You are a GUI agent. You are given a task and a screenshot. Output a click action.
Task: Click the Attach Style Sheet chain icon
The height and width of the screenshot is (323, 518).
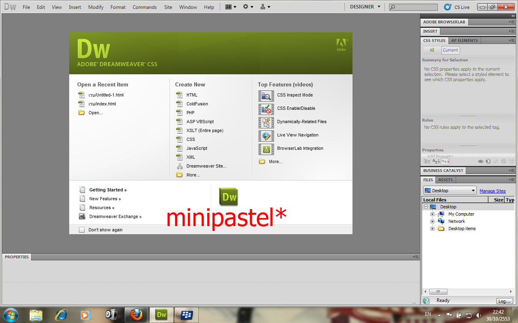[481, 161]
